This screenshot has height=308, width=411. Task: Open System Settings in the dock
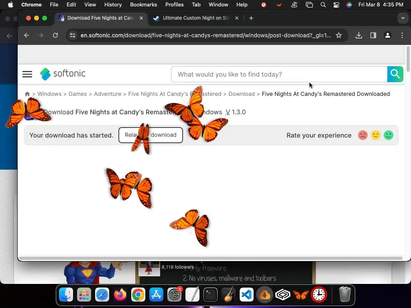(x=174, y=295)
